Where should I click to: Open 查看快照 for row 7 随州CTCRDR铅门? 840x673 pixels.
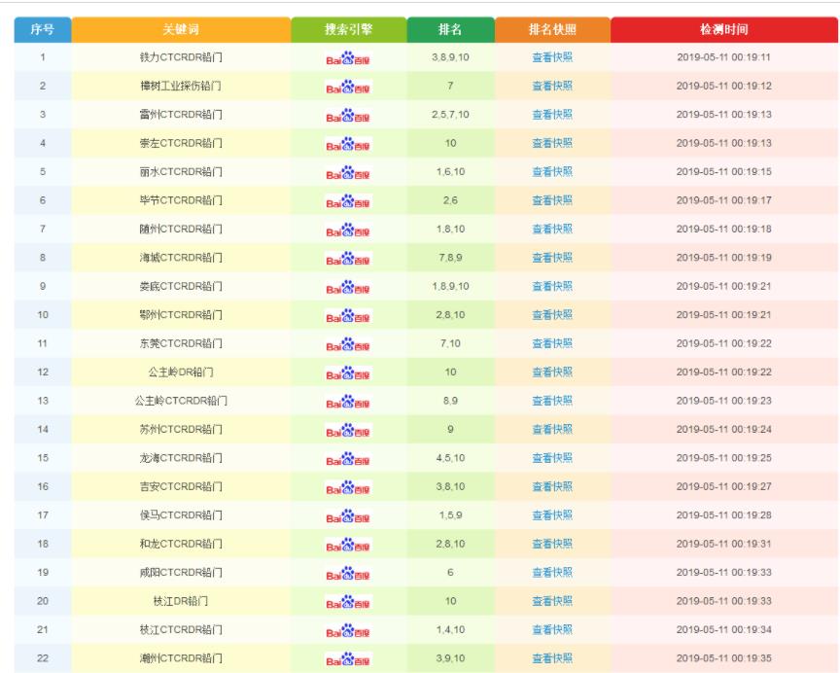pos(552,229)
